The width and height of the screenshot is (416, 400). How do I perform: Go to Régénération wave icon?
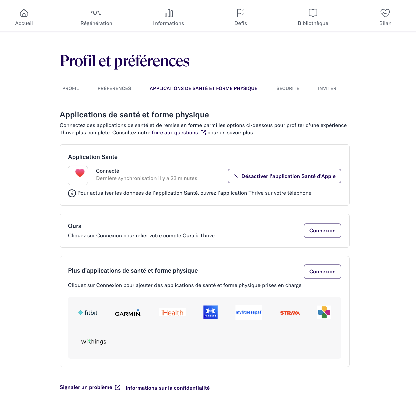pos(96,13)
